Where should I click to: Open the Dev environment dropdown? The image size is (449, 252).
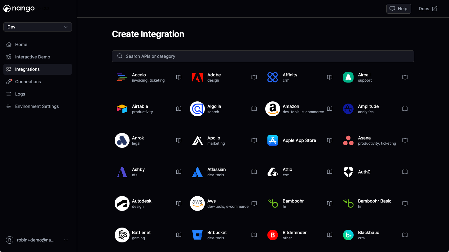(37, 27)
